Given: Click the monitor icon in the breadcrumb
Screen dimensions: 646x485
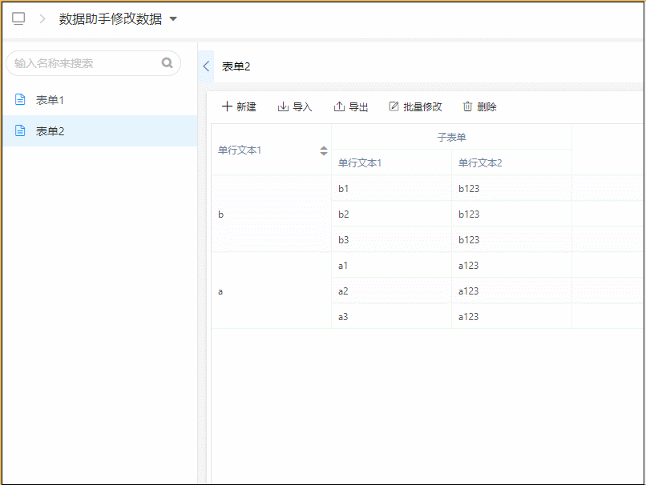Looking at the screenshot, I should point(18,18).
